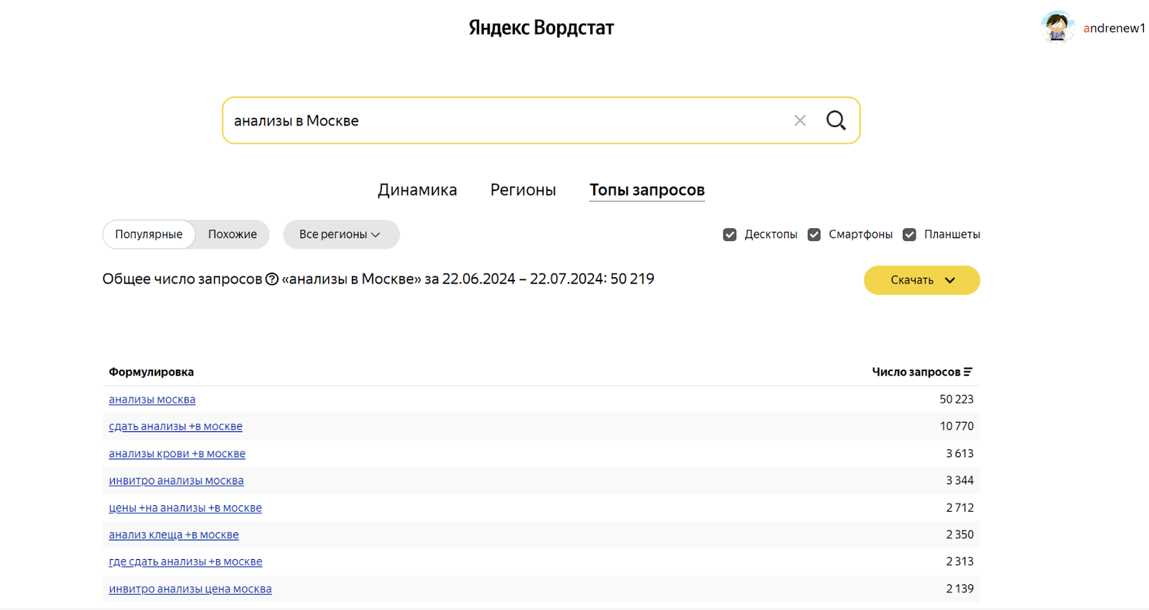Click the 2 313 request count
Viewport: 1149px width, 610px height.
coord(959,561)
